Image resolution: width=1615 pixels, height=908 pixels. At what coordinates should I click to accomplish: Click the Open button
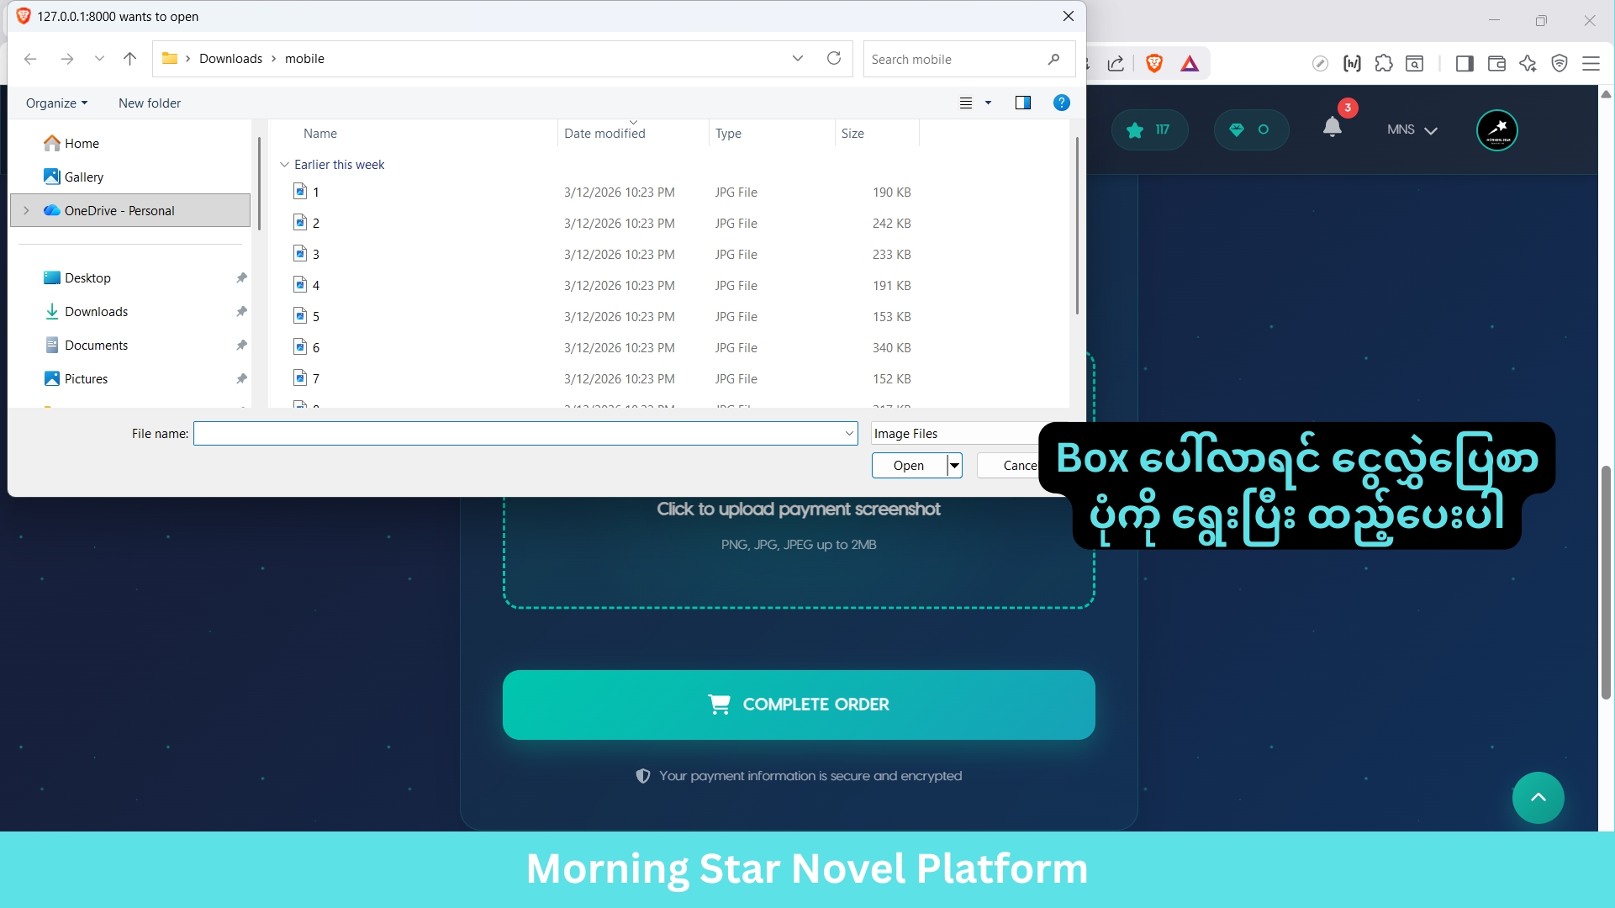click(908, 465)
